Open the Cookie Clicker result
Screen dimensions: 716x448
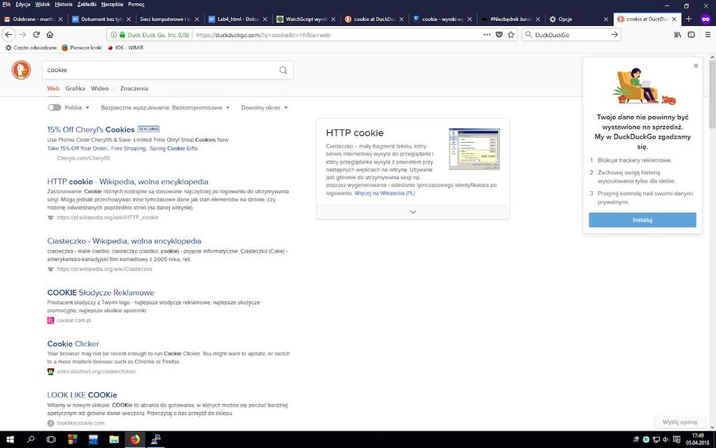pos(73,344)
